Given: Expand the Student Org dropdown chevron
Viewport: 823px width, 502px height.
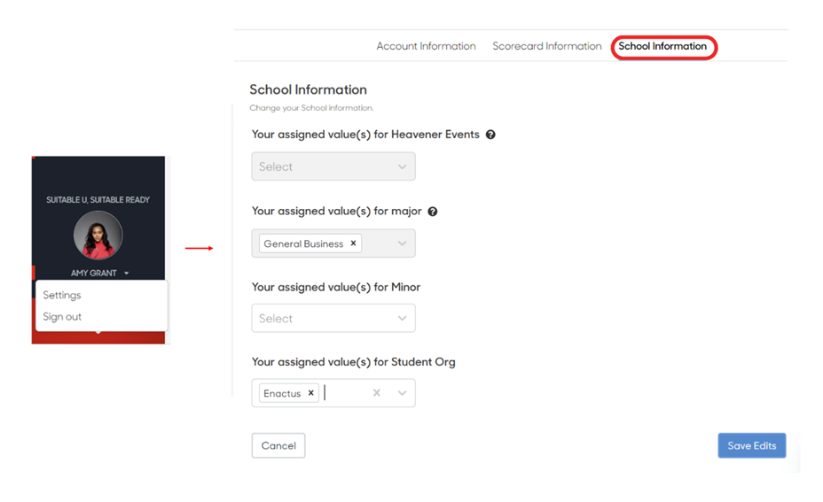Looking at the screenshot, I should [x=402, y=393].
